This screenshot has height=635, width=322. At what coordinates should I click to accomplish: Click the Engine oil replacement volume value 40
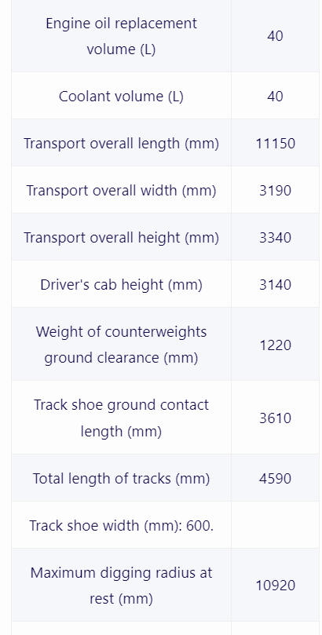(x=275, y=36)
